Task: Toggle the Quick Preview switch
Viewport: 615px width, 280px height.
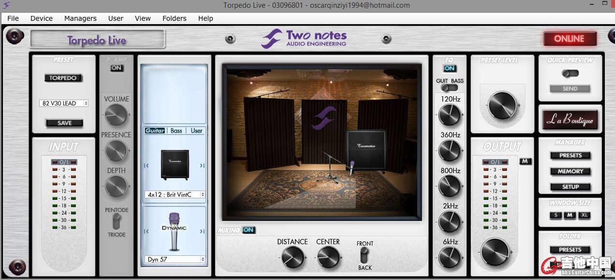Action: pos(570,74)
